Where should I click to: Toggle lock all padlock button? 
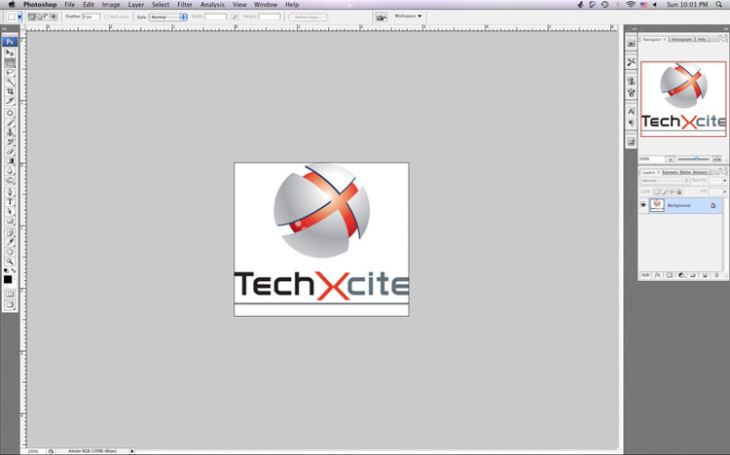679,192
